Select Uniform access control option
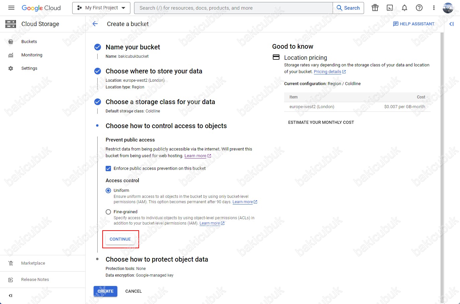 108,191
